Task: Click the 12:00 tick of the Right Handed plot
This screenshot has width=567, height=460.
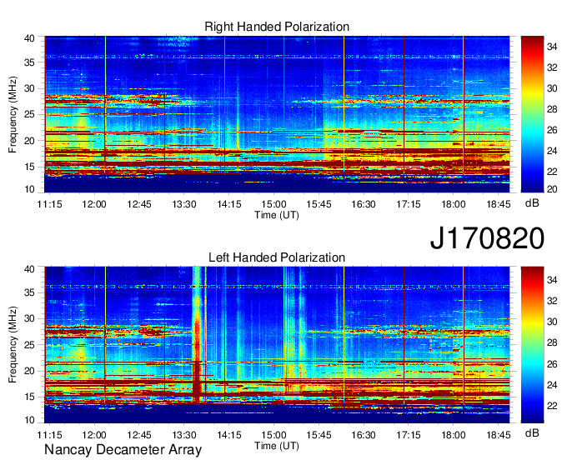Action: coord(94,204)
